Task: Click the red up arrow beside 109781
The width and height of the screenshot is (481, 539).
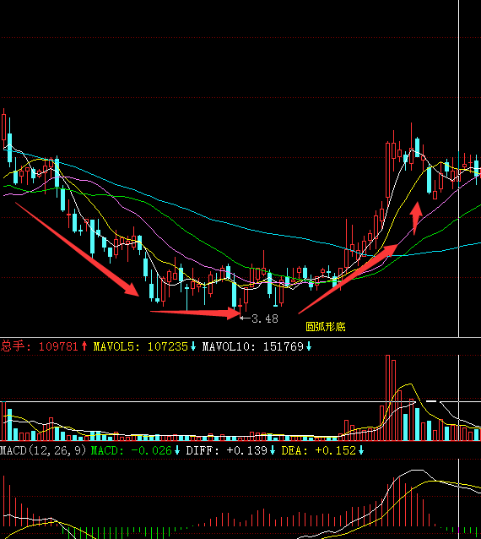Action: [84, 346]
